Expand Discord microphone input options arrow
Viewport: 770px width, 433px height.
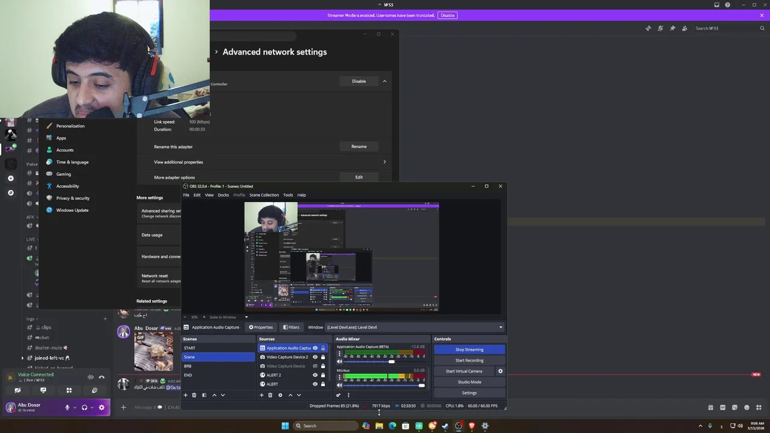click(x=75, y=407)
